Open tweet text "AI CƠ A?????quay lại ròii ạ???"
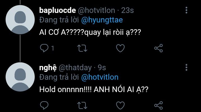 coord(90,32)
